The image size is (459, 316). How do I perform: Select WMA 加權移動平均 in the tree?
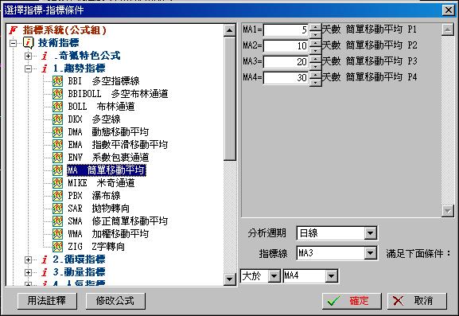(x=108, y=234)
